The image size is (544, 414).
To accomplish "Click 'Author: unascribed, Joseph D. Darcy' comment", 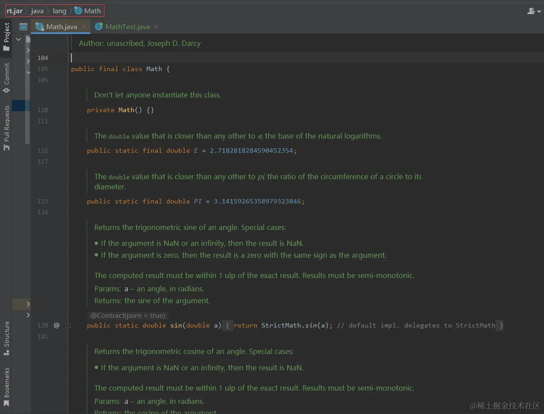I will pyautogui.click(x=140, y=43).
